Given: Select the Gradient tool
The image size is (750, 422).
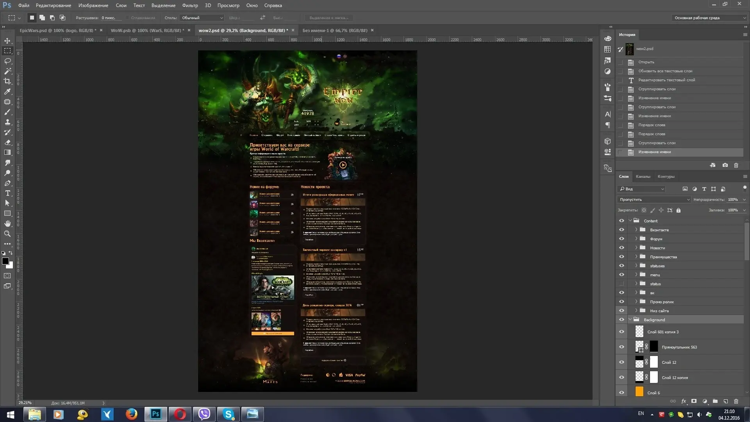Looking at the screenshot, I should point(7,152).
